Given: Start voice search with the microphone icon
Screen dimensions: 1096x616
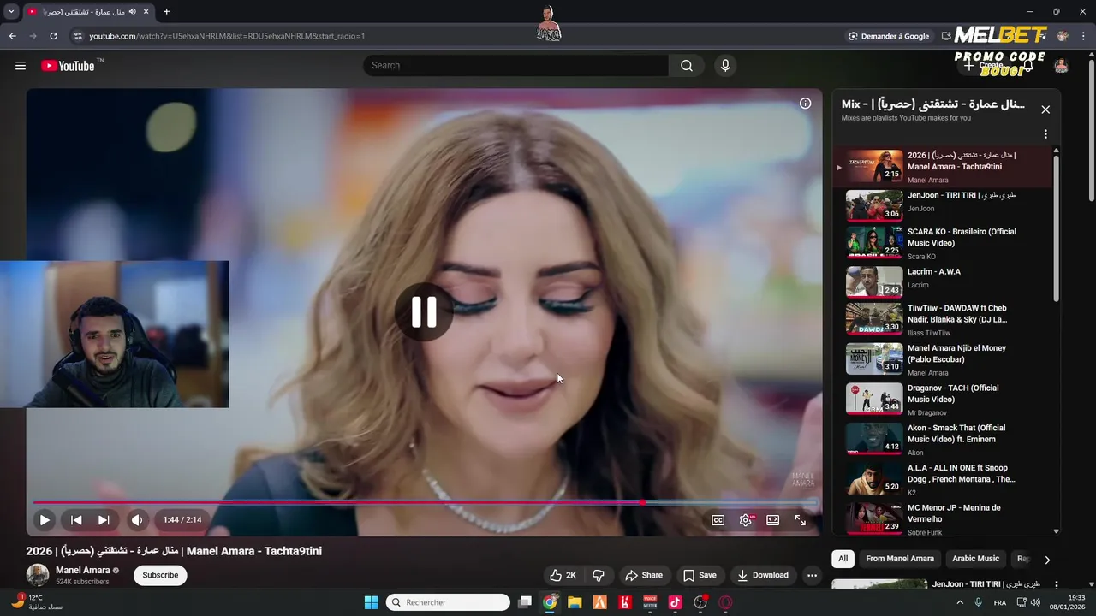Looking at the screenshot, I should [x=725, y=66].
